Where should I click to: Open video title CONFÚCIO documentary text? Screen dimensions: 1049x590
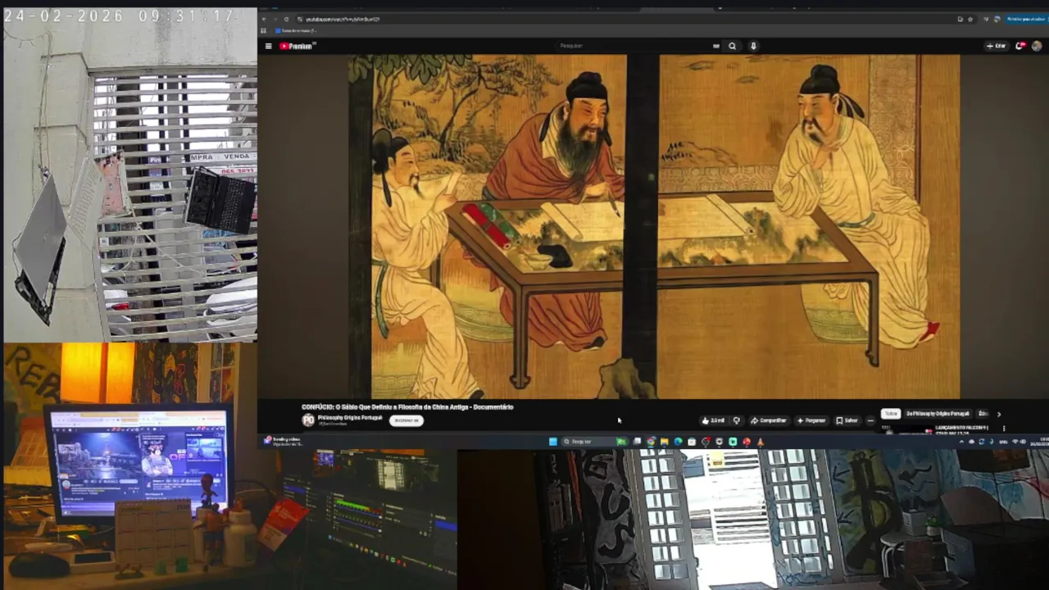tap(407, 407)
